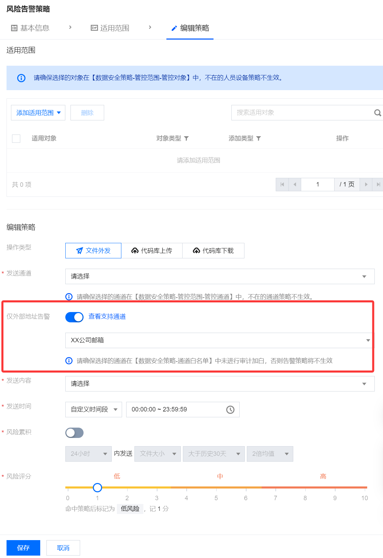The height and width of the screenshot is (558, 383).
Task: Open the 发送内容 dropdown
Action: click(x=220, y=384)
